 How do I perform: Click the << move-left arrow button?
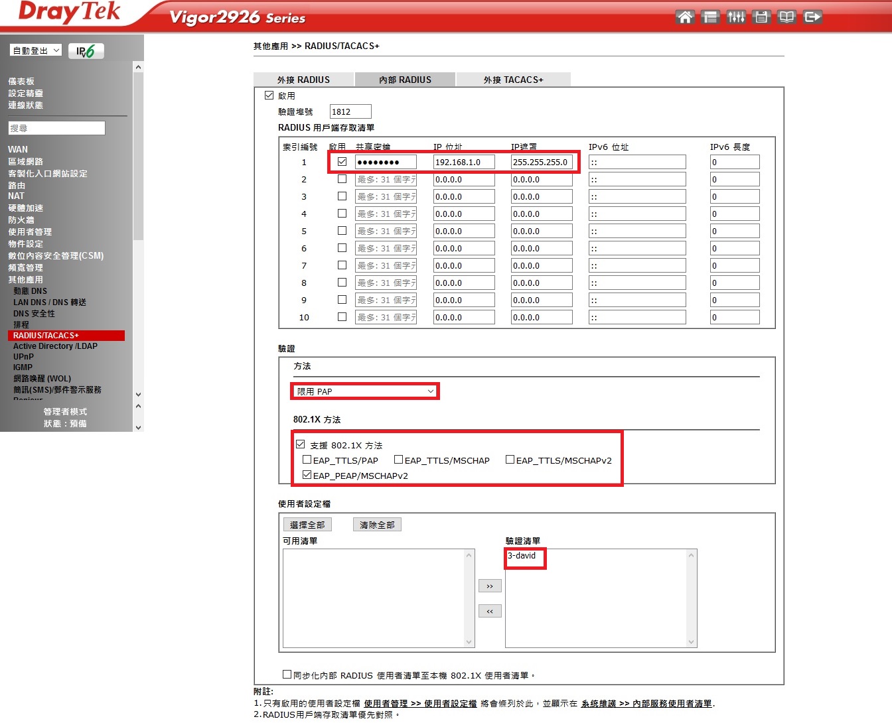click(490, 612)
